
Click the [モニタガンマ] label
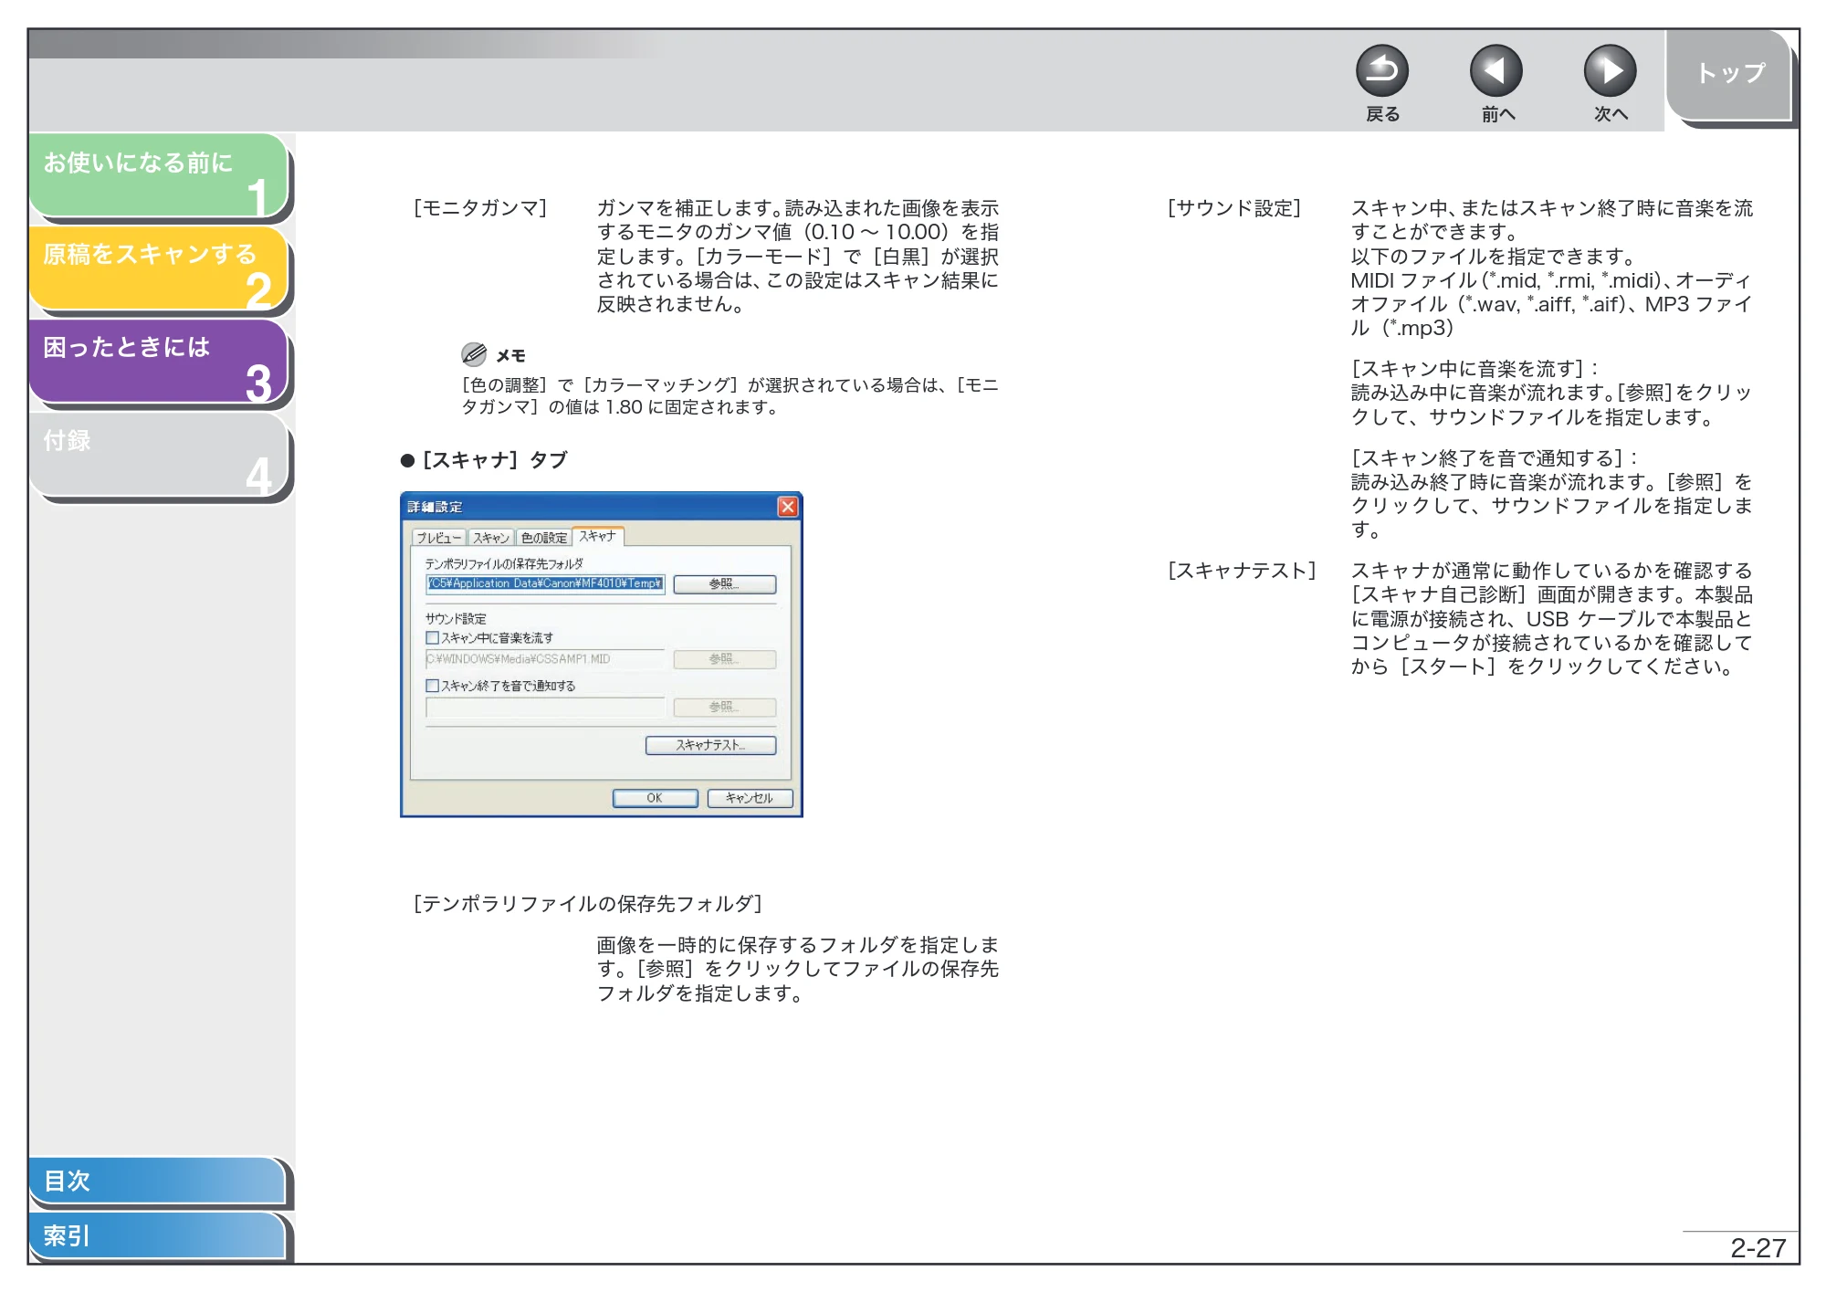[x=480, y=208]
